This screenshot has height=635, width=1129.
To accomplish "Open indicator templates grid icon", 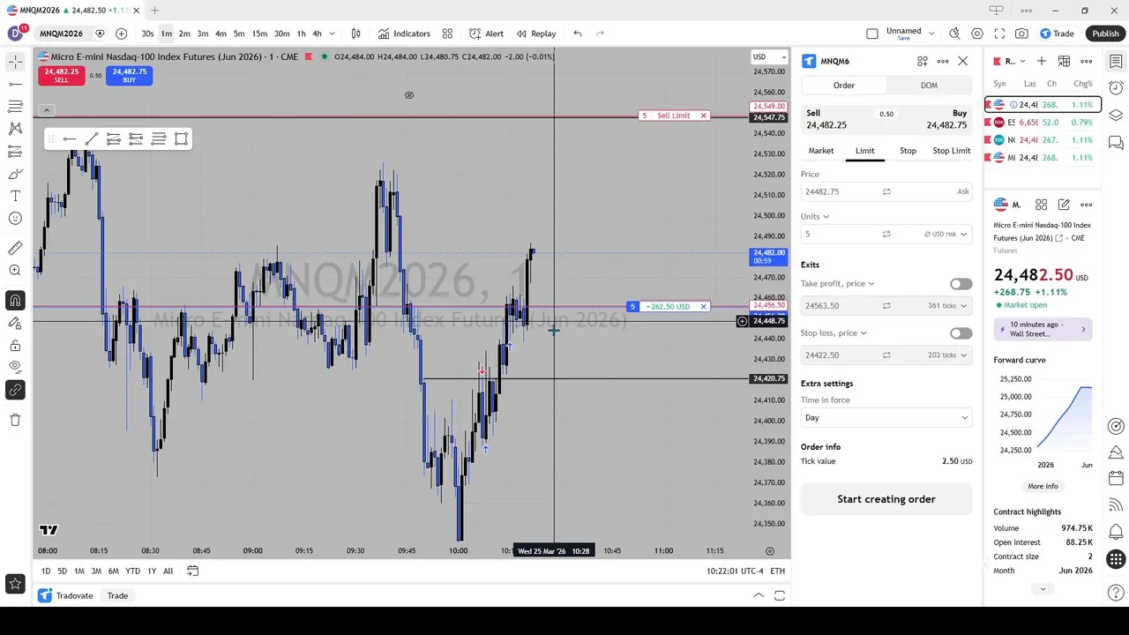I will [447, 34].
